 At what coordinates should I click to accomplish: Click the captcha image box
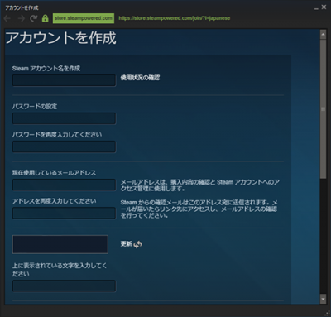tap(60, 244)
